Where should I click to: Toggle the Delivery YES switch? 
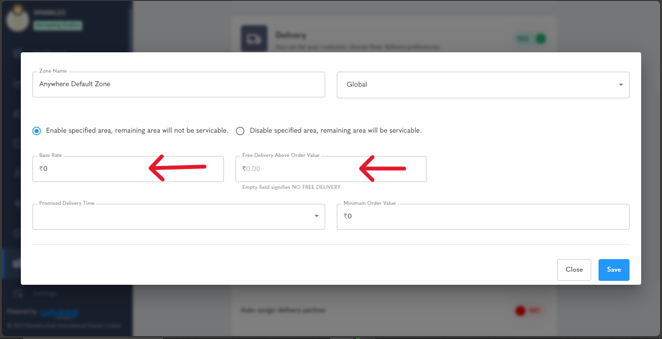[x=531, y=39]
